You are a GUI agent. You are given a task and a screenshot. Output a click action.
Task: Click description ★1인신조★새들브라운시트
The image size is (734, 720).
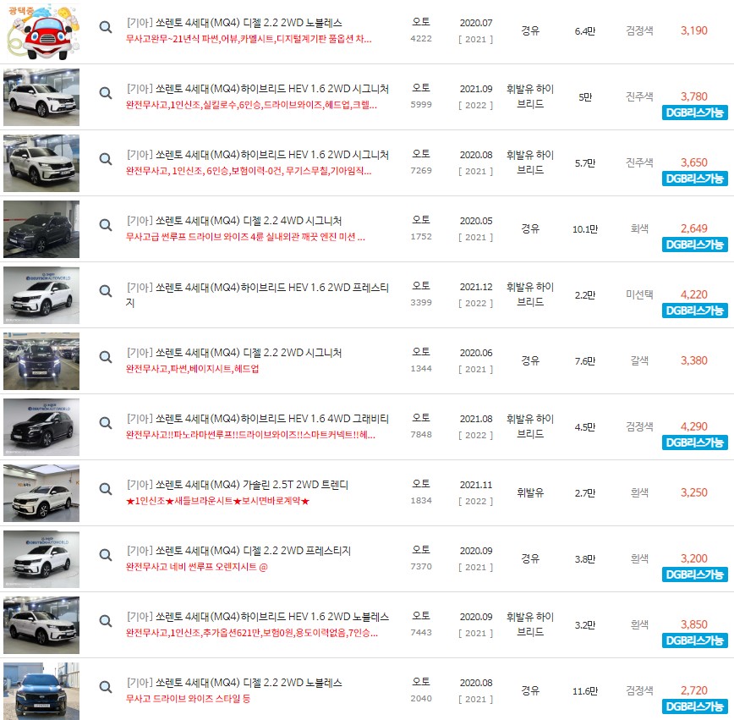click(217, 501)
